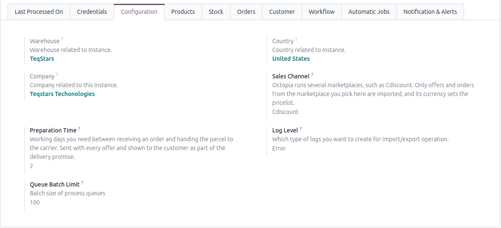
Task: Click the Preparation Time field label
Action: click(53, 130)
